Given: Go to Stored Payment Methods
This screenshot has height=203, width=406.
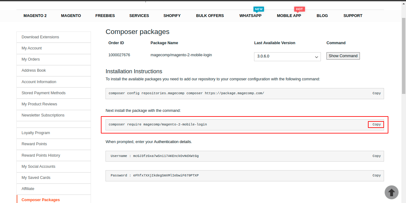Looking at the screenshot, I should 43,93.
